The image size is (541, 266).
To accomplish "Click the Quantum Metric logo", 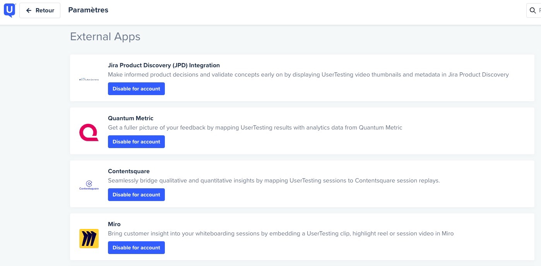I will coord(89,132).
